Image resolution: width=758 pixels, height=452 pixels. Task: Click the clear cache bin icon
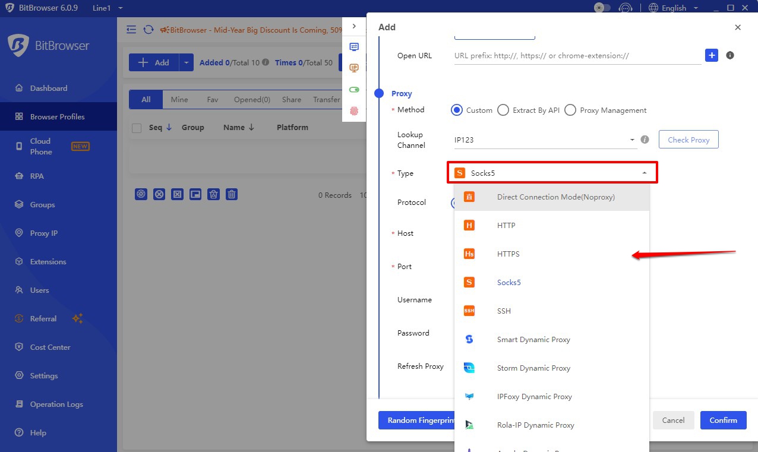tap(214, 194)
